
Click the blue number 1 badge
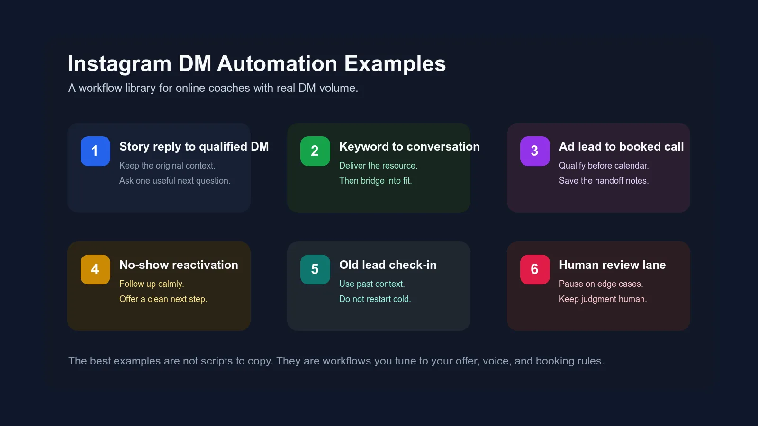(x=95, y=151)
